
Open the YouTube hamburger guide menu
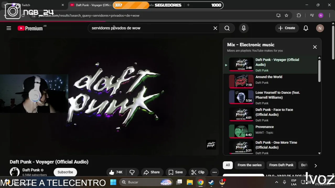tap(9, 28)
